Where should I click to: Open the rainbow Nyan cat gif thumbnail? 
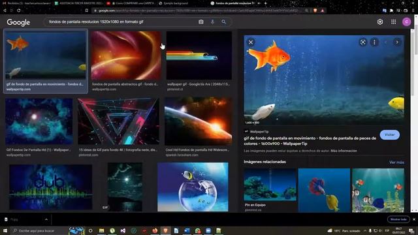tap(199, 55)
